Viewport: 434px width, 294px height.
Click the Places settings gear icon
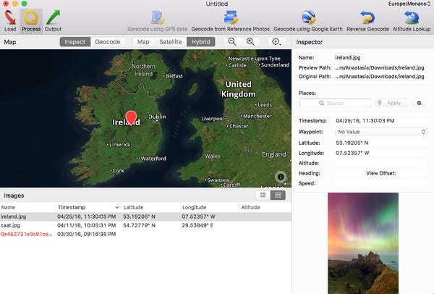pos(420,103)
